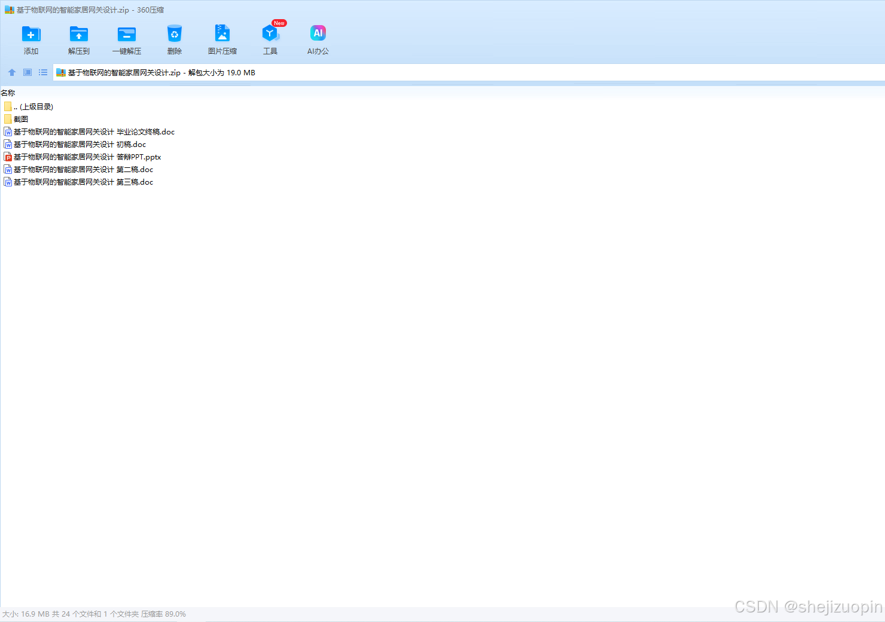The width and height of the screenshot is (885, 622).
Task: Switch to the list view mode button
Action: click(43, 72)
